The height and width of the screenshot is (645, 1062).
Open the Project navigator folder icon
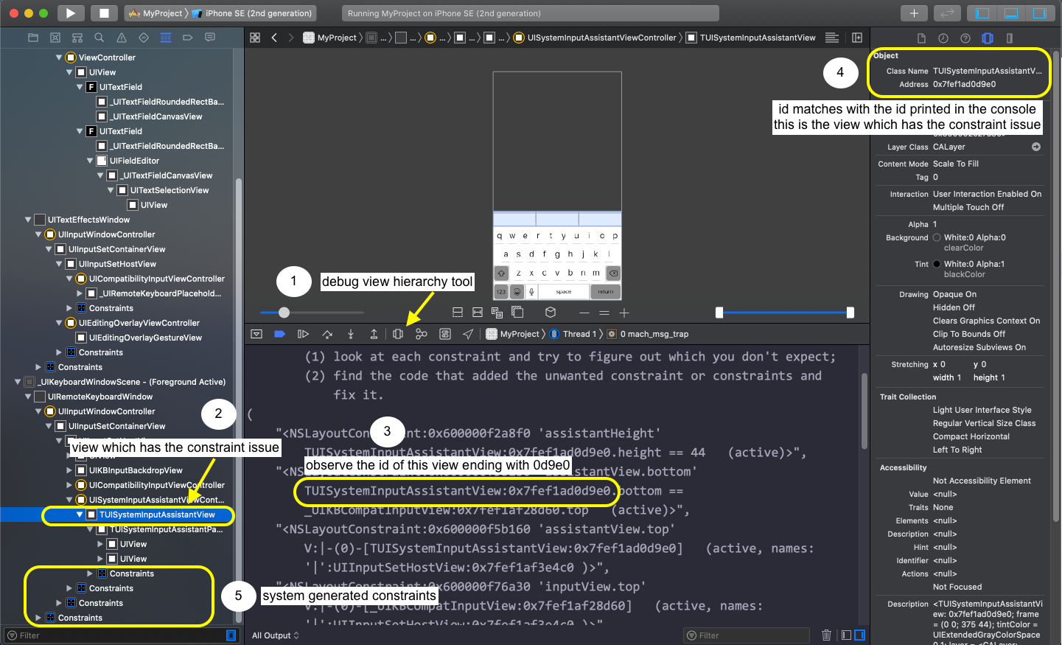(32, 38)
